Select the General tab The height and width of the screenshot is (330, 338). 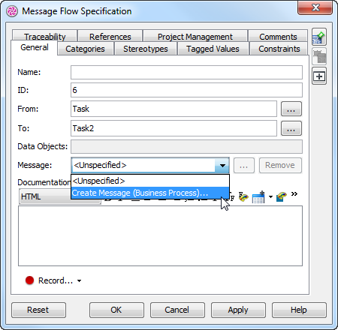click(35, 47)
